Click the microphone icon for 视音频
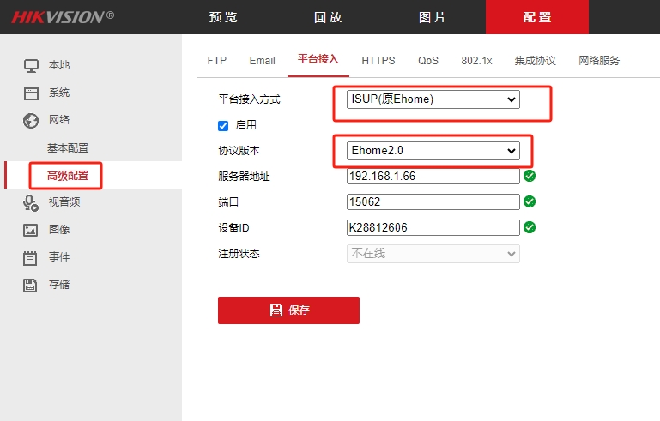Screen dimensions: 660x421 [31, 202]
